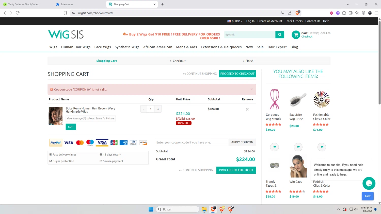The width and height of the screenshot is (381, 214).
Task: Click top Continue Shopping link
Action: coord(200,74)
